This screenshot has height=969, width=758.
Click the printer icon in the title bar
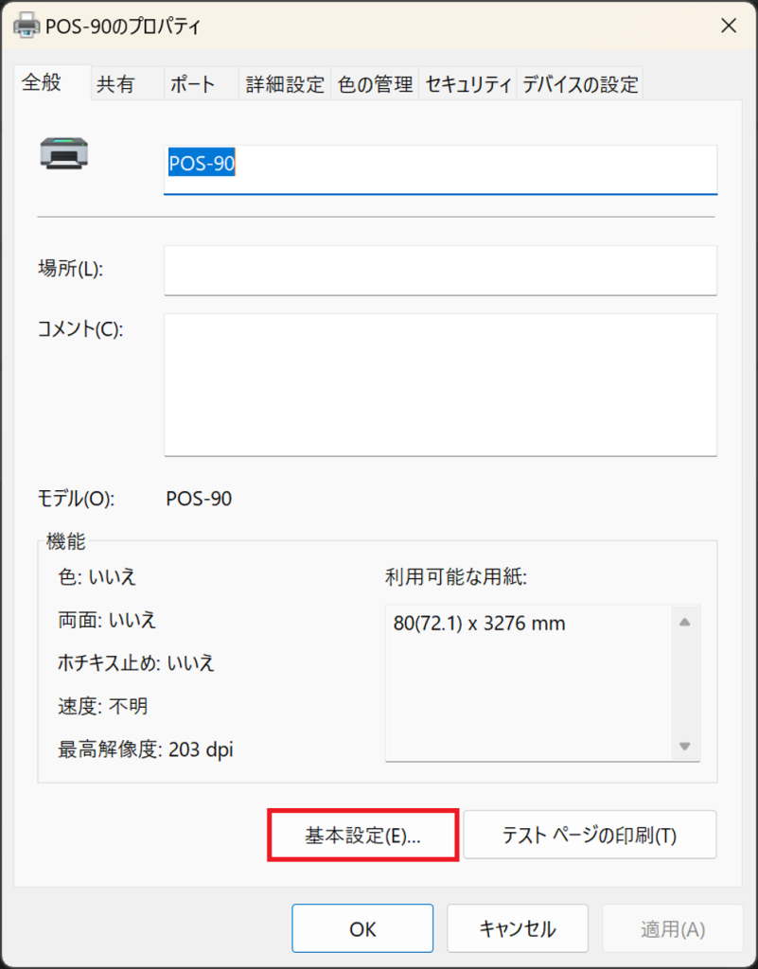click(x=26, y=26)
